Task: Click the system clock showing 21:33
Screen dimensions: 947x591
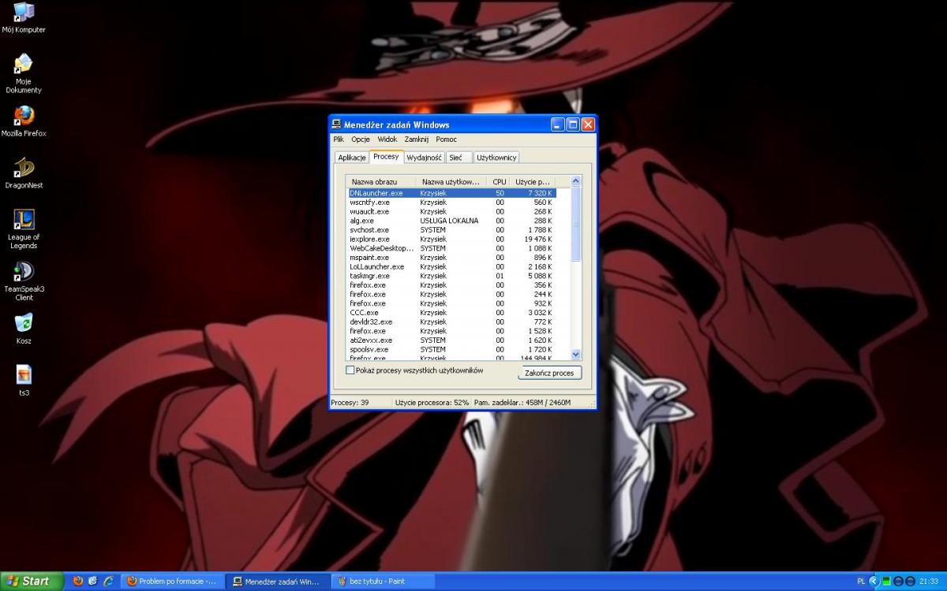Action: [928, 582]
